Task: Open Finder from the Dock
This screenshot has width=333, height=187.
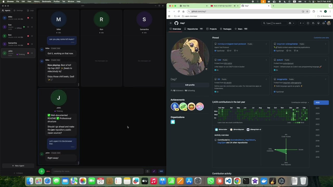Action: pyautogui.click(x=30, y=181)
